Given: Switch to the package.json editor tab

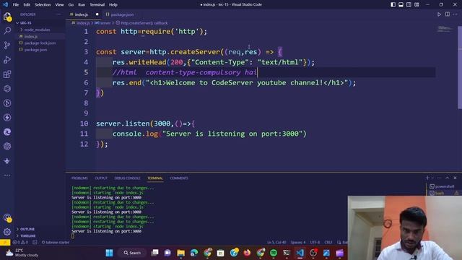Looking at the screenshot, I should 120,14.
